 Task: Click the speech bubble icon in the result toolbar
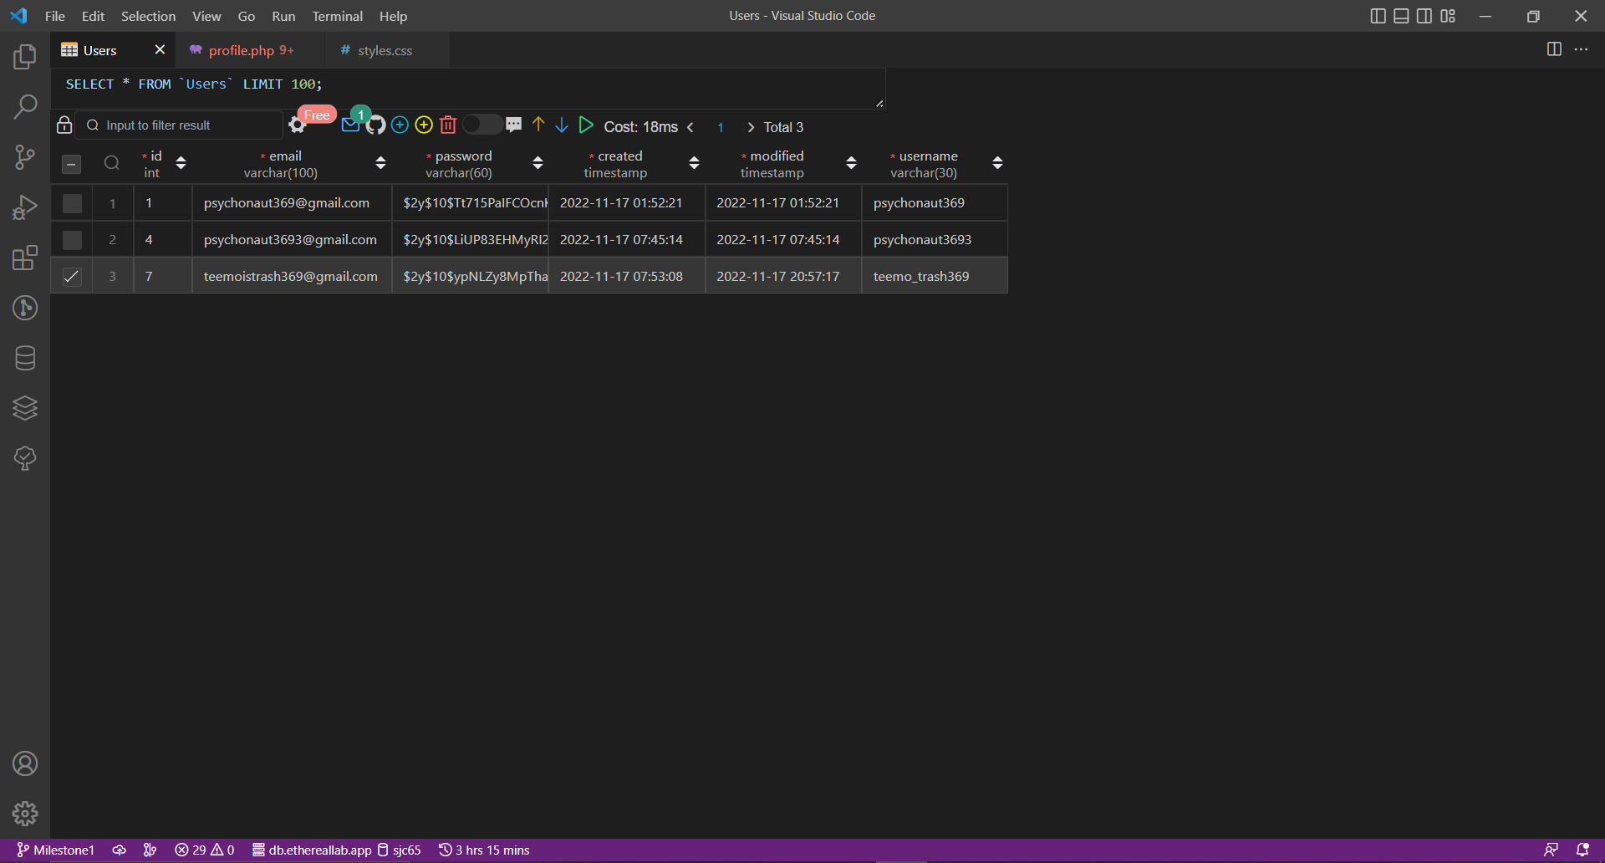[x=514, y=125]
